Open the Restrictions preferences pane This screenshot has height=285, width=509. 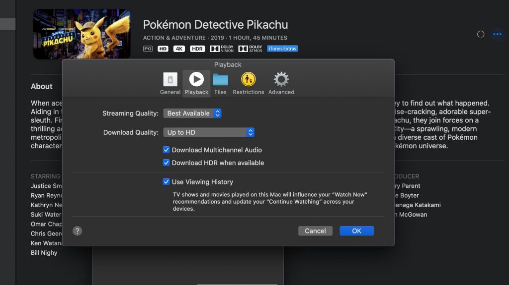(249, 83)
